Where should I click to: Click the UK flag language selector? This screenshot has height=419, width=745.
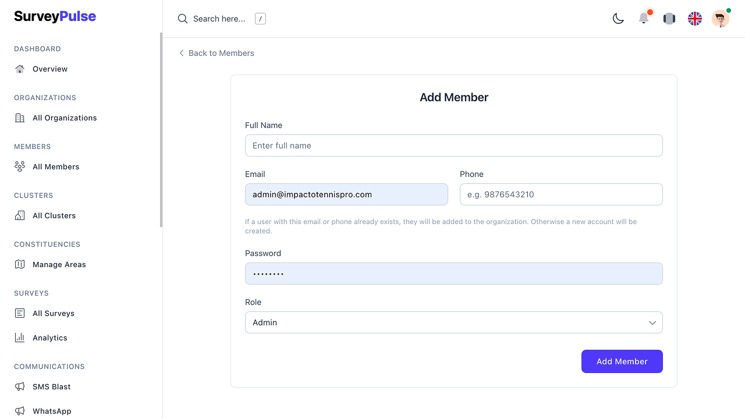[695, 19]
